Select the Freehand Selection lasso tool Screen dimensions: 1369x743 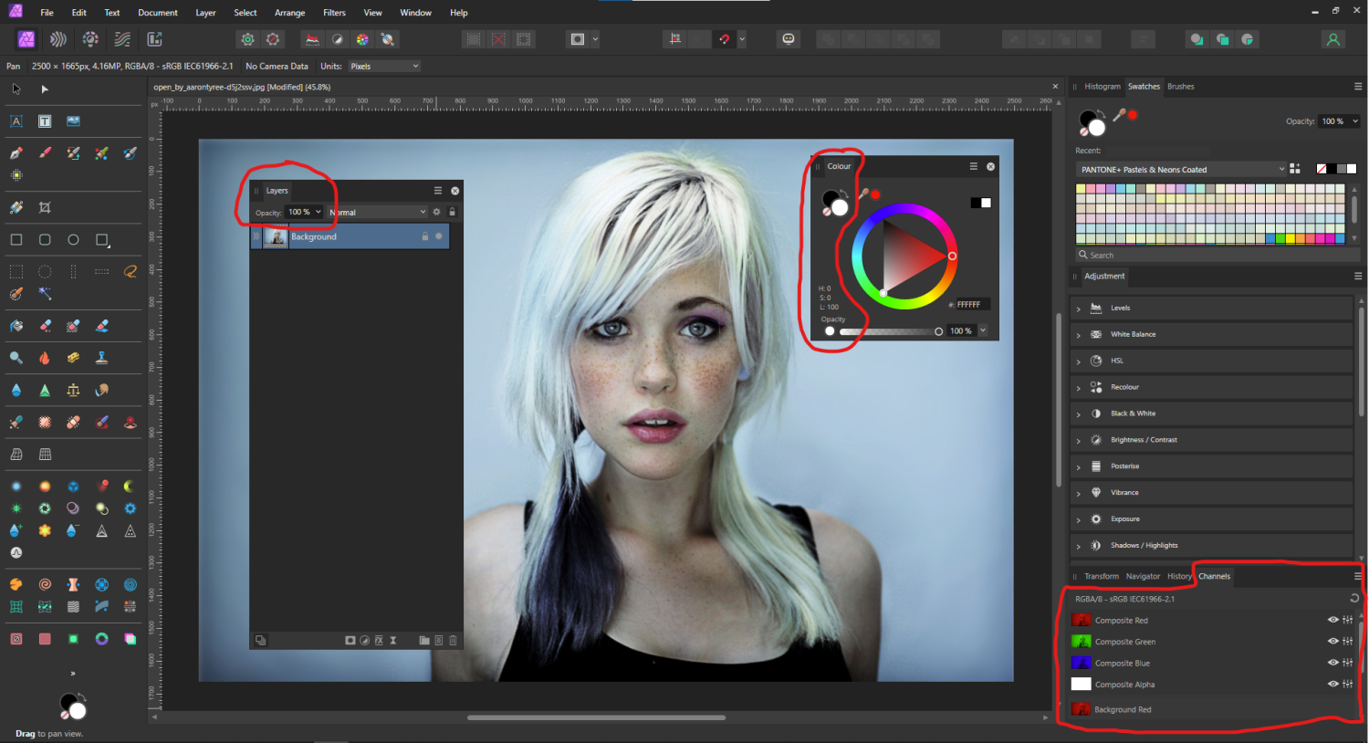[131, 271]
